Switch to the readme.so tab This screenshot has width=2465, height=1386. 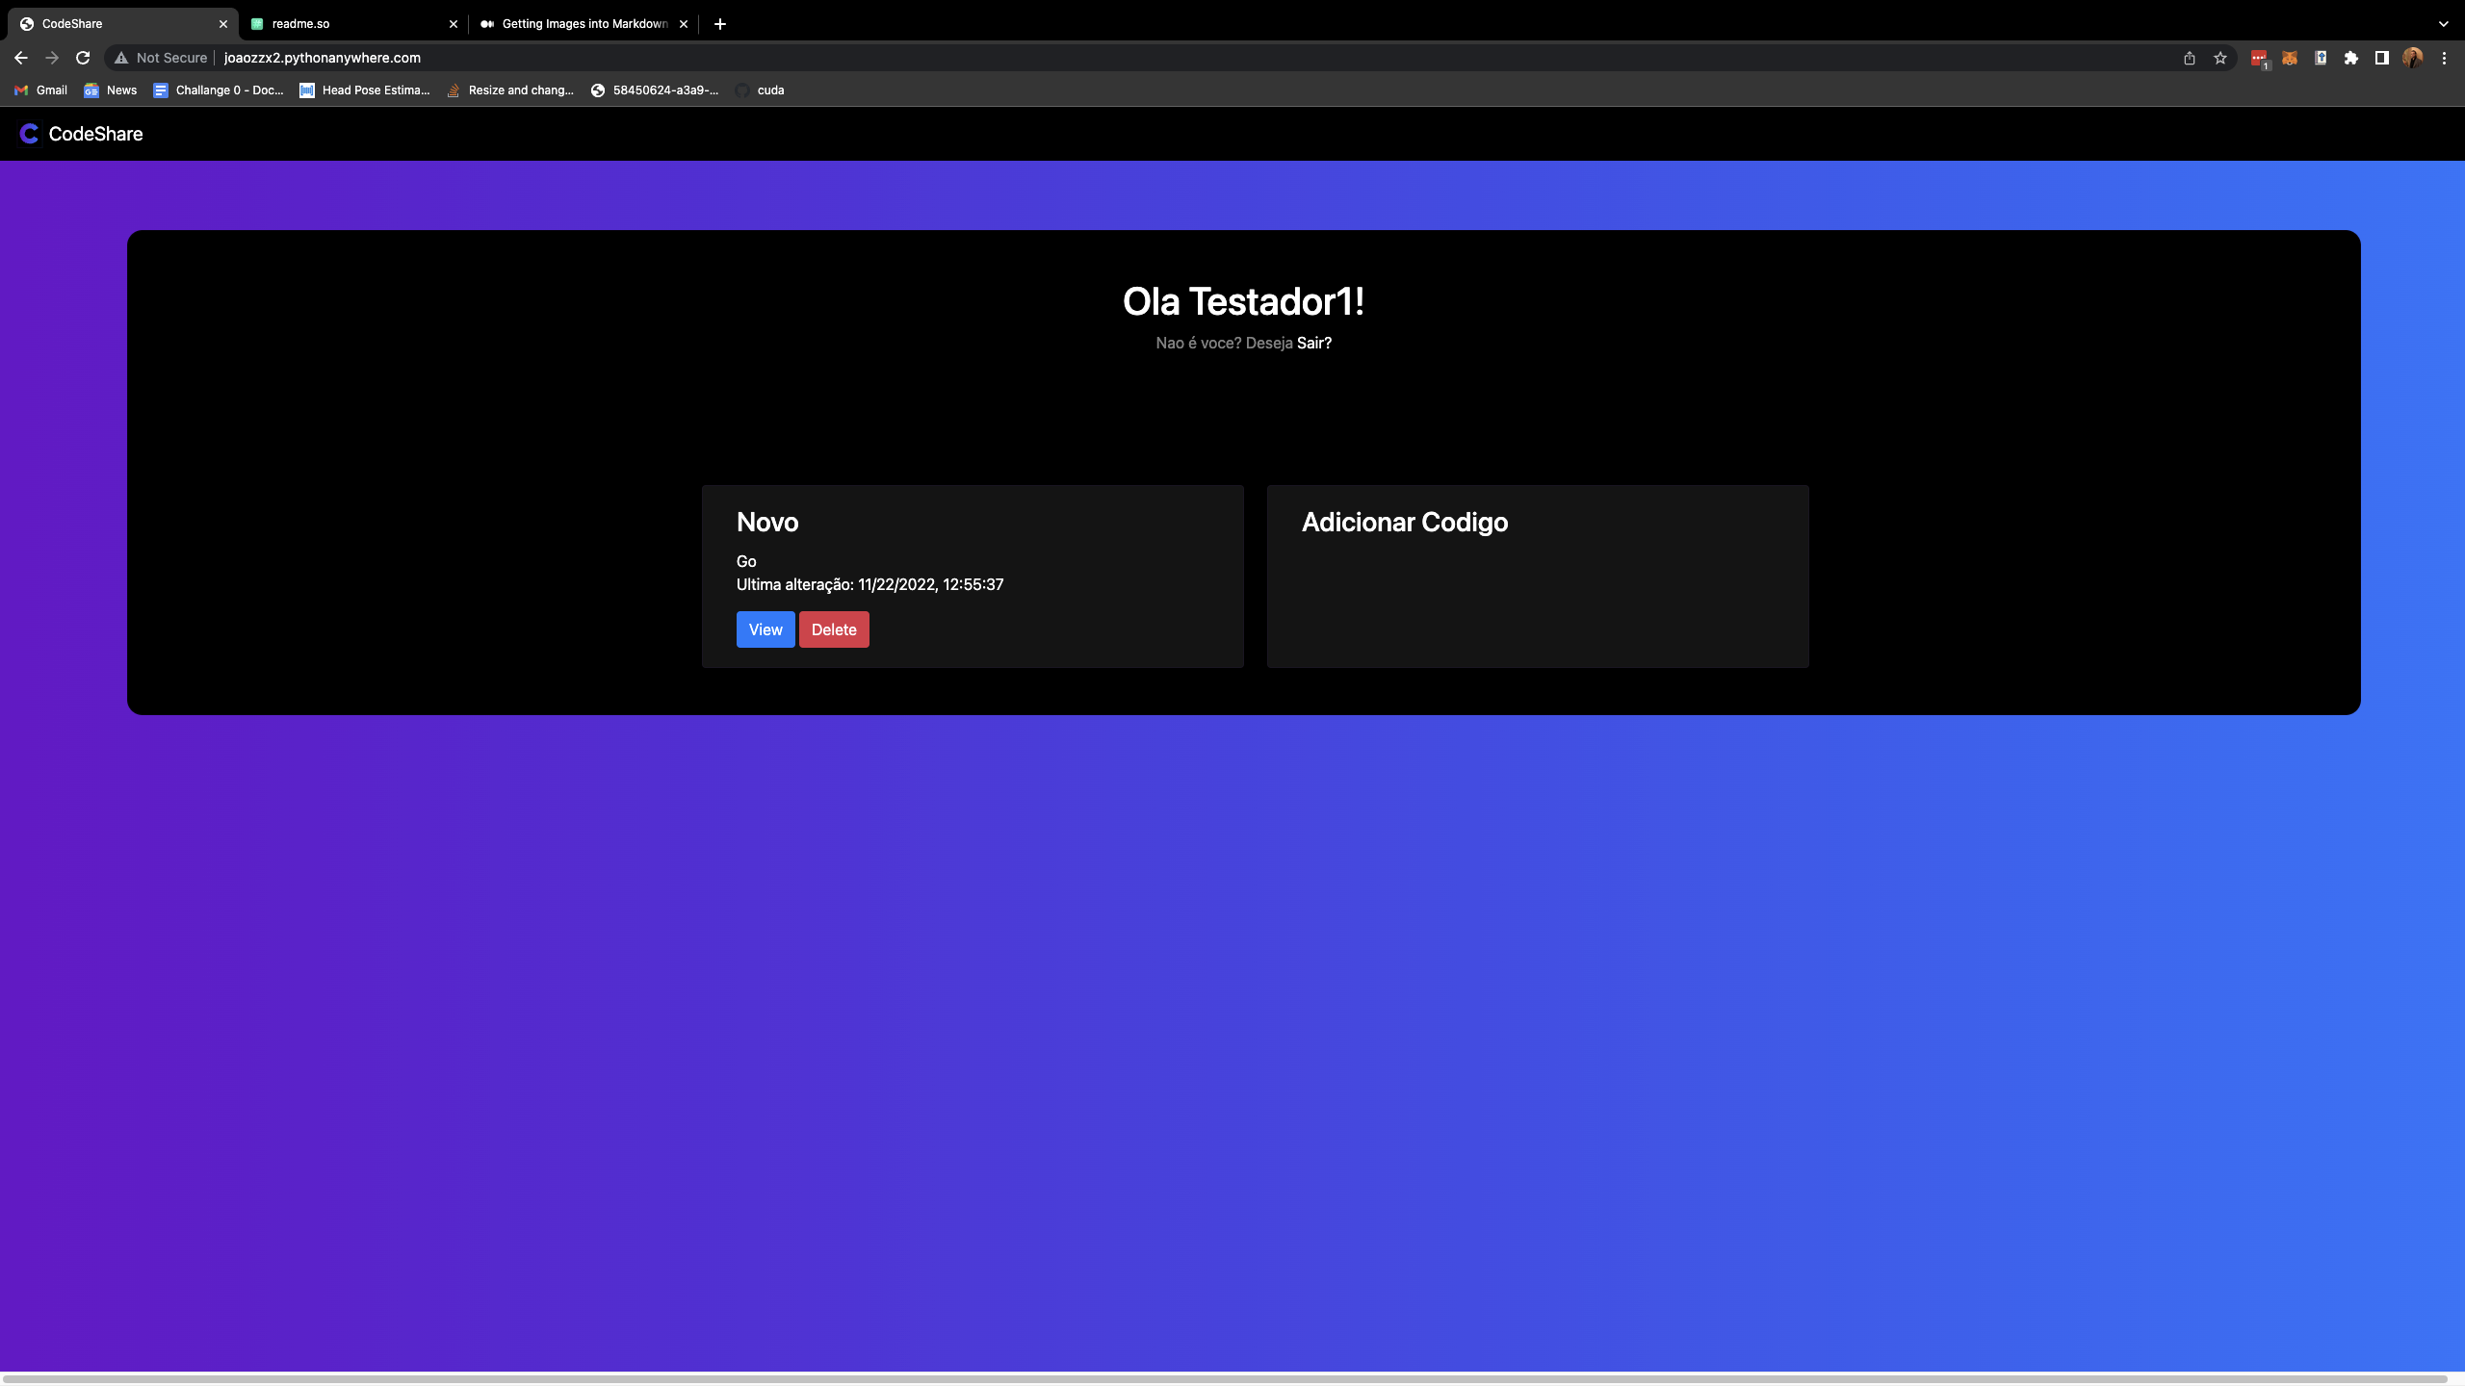pyautogui.click(x=347, y=24)
